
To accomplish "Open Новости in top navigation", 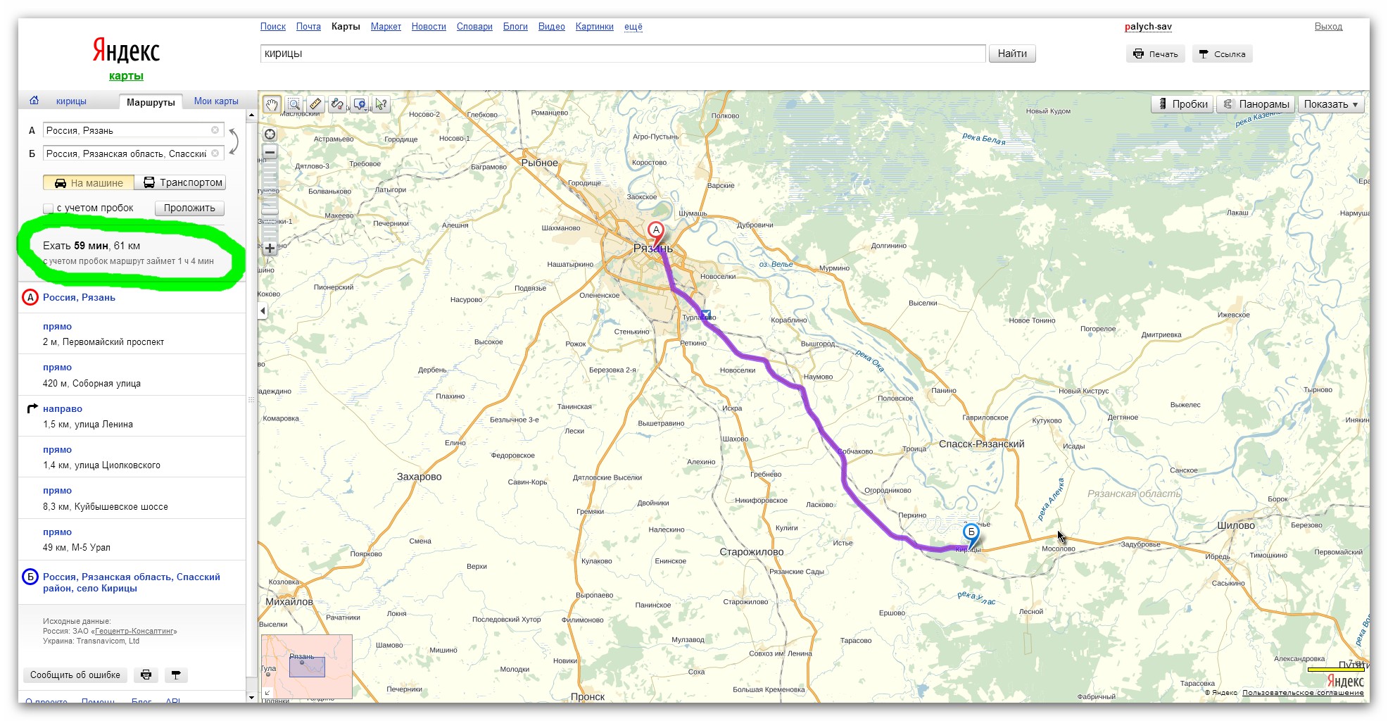I will click(x=429, y=27).
